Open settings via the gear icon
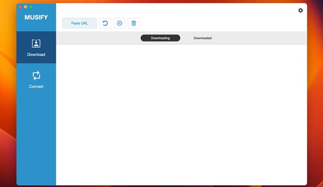This screenshot has width=323, height=187. click(301, 10)
